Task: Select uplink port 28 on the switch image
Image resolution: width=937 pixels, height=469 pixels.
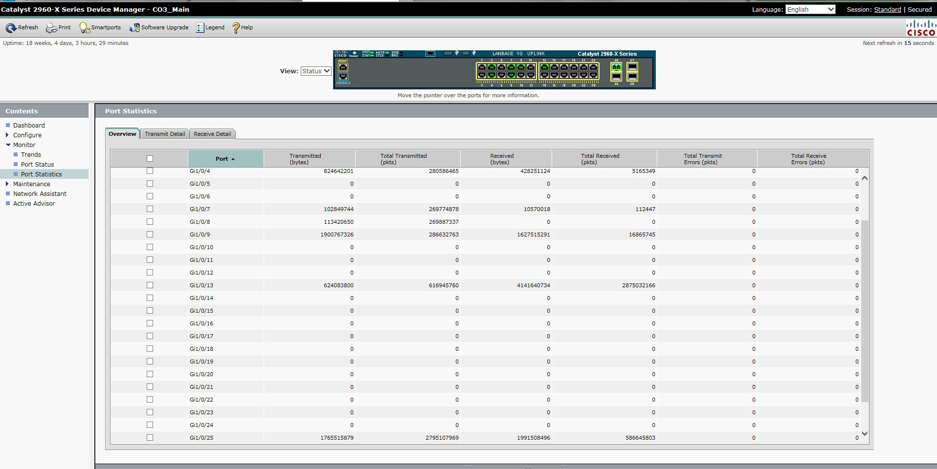Action: pyautogui.click(x=632, y=77)
